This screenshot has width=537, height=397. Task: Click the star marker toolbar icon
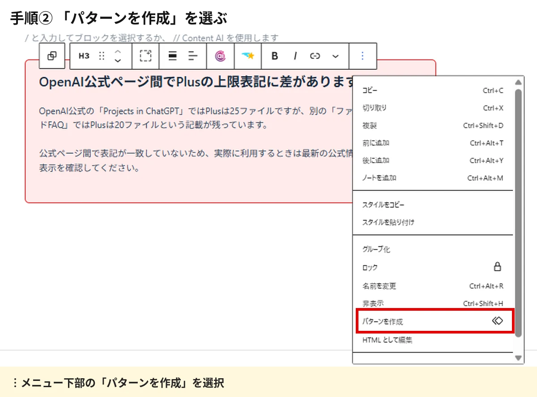coord(247,56)
